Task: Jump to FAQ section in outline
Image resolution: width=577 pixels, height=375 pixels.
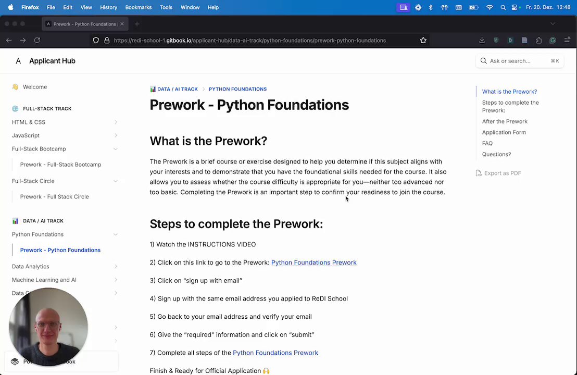Action: (x=487, y=144)
